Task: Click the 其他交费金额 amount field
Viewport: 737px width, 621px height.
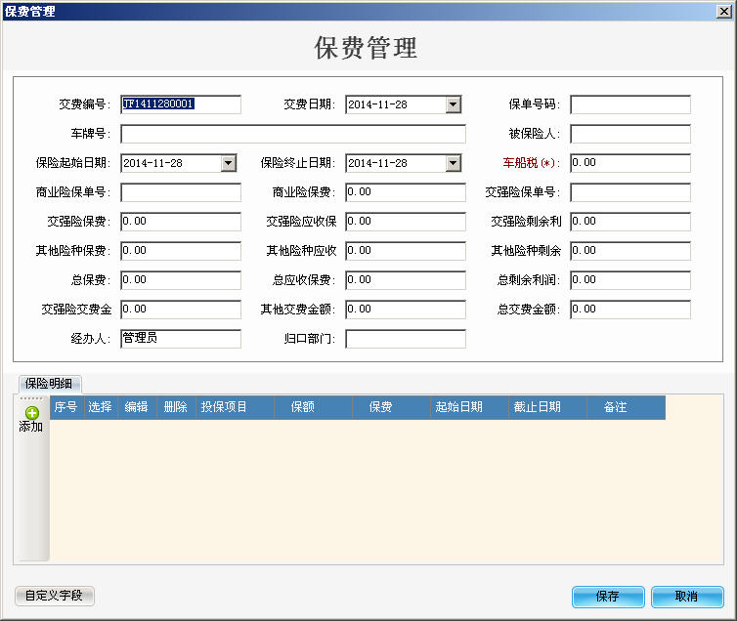Action: [406, 310]
